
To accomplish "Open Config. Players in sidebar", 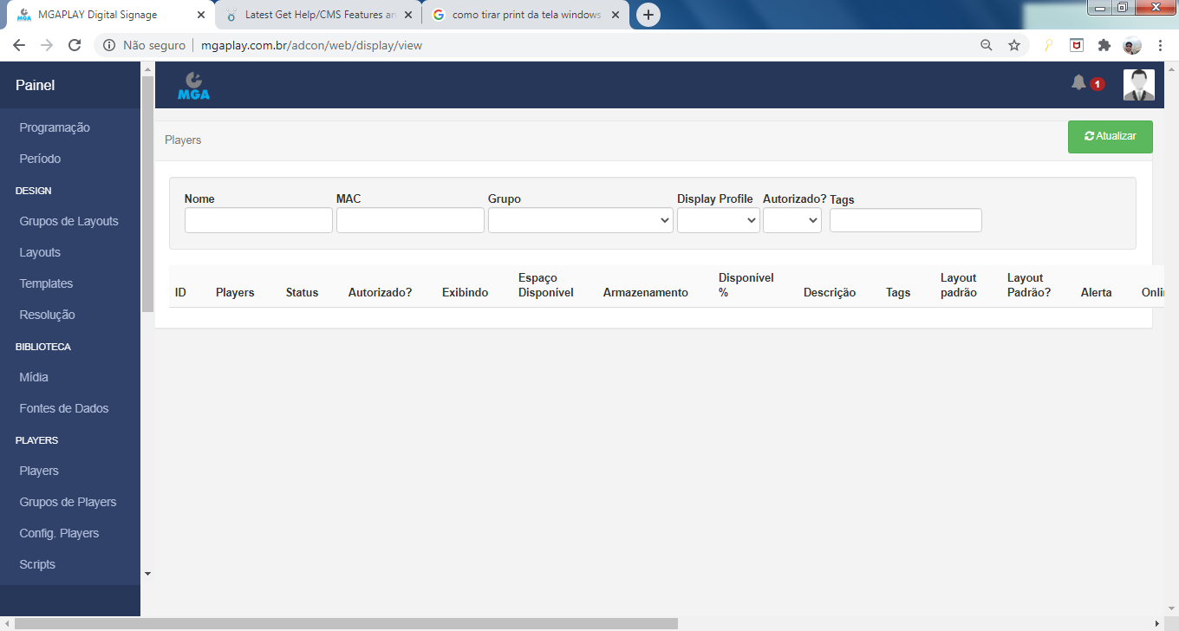I will [x=59, y=533].
